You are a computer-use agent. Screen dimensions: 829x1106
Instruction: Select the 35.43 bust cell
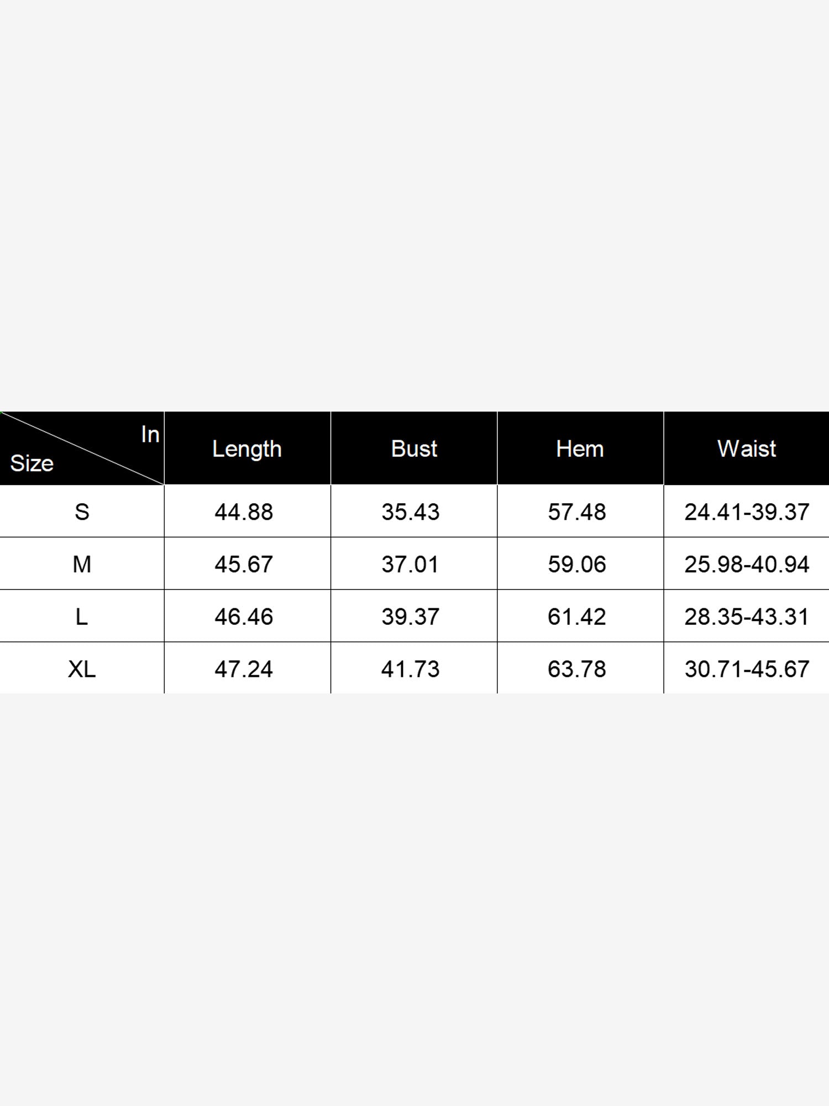coord(411,512)
